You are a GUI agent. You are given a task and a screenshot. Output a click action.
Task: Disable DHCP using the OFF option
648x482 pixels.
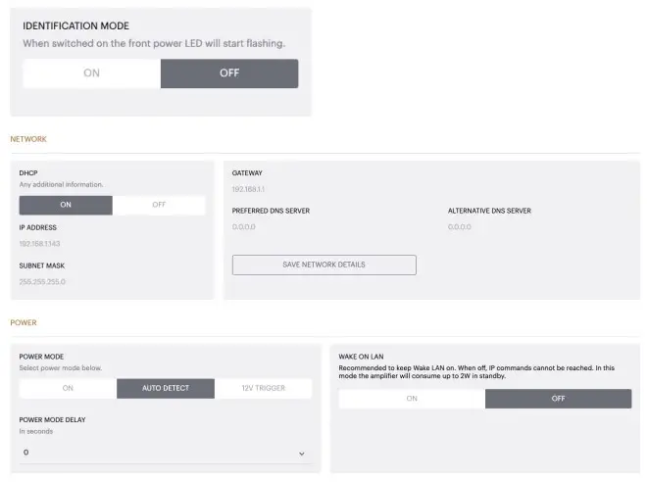point(159,206)
